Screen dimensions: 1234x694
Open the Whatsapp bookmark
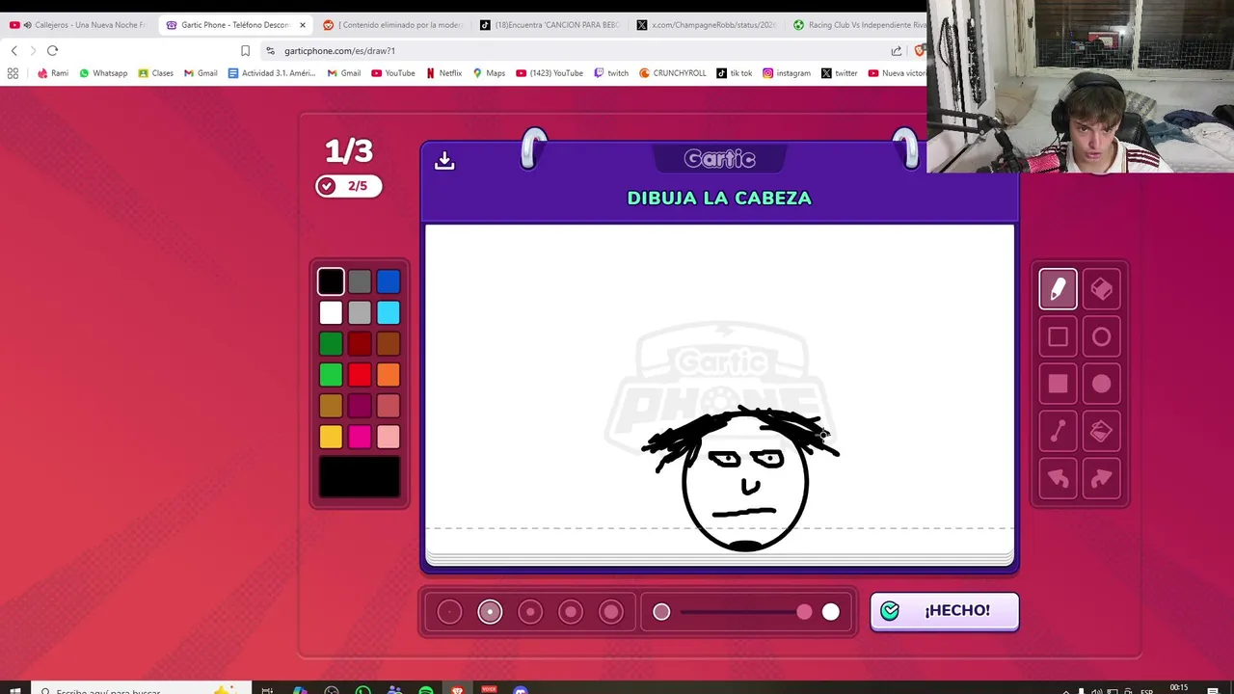pos(103,73)
